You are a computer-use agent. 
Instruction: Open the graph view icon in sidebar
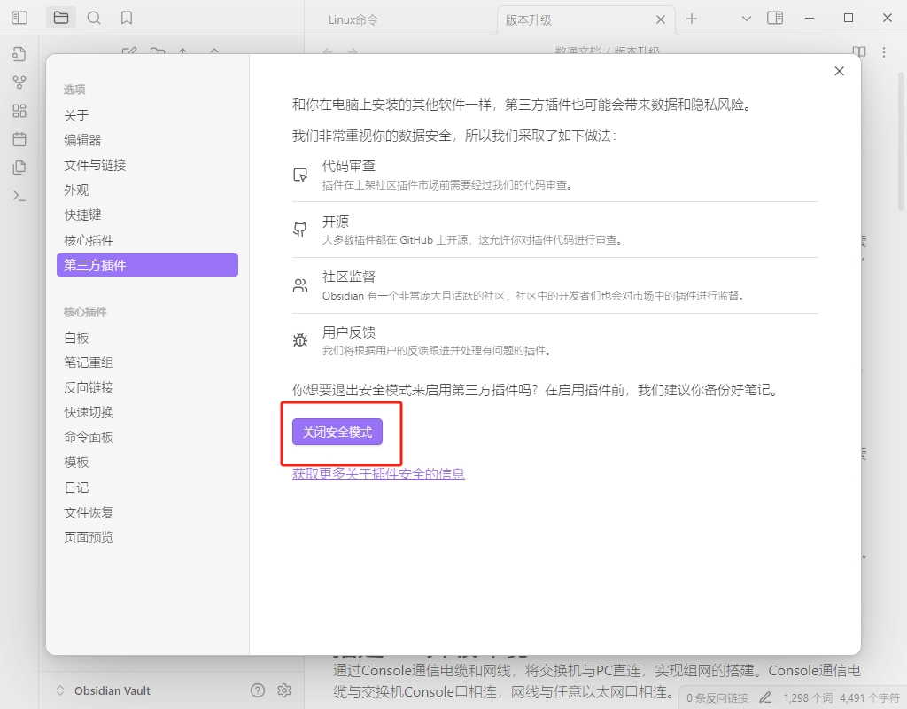pyautogui.click(x=19, y=82)
